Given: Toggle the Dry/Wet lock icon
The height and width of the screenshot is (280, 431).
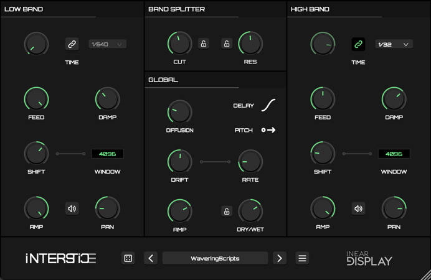Looking at the screenshot, I should (227, 211).
